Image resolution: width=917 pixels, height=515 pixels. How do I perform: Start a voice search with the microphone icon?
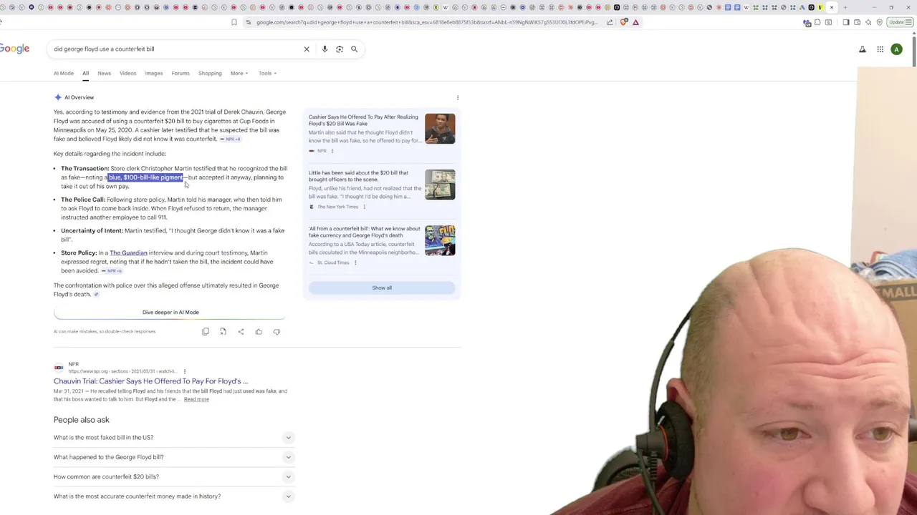(325, 49)
